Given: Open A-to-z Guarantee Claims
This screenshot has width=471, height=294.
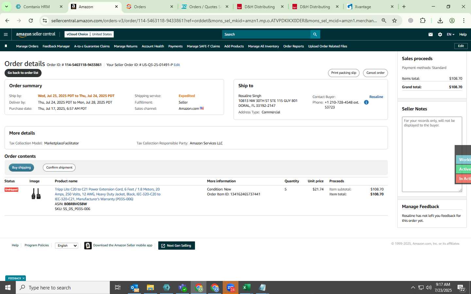Looking at the screenshot, I should [92, 46].
